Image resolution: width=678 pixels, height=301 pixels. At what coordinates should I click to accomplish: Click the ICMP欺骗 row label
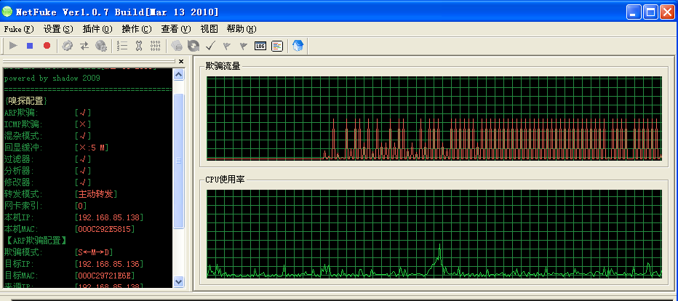point(23,124)
